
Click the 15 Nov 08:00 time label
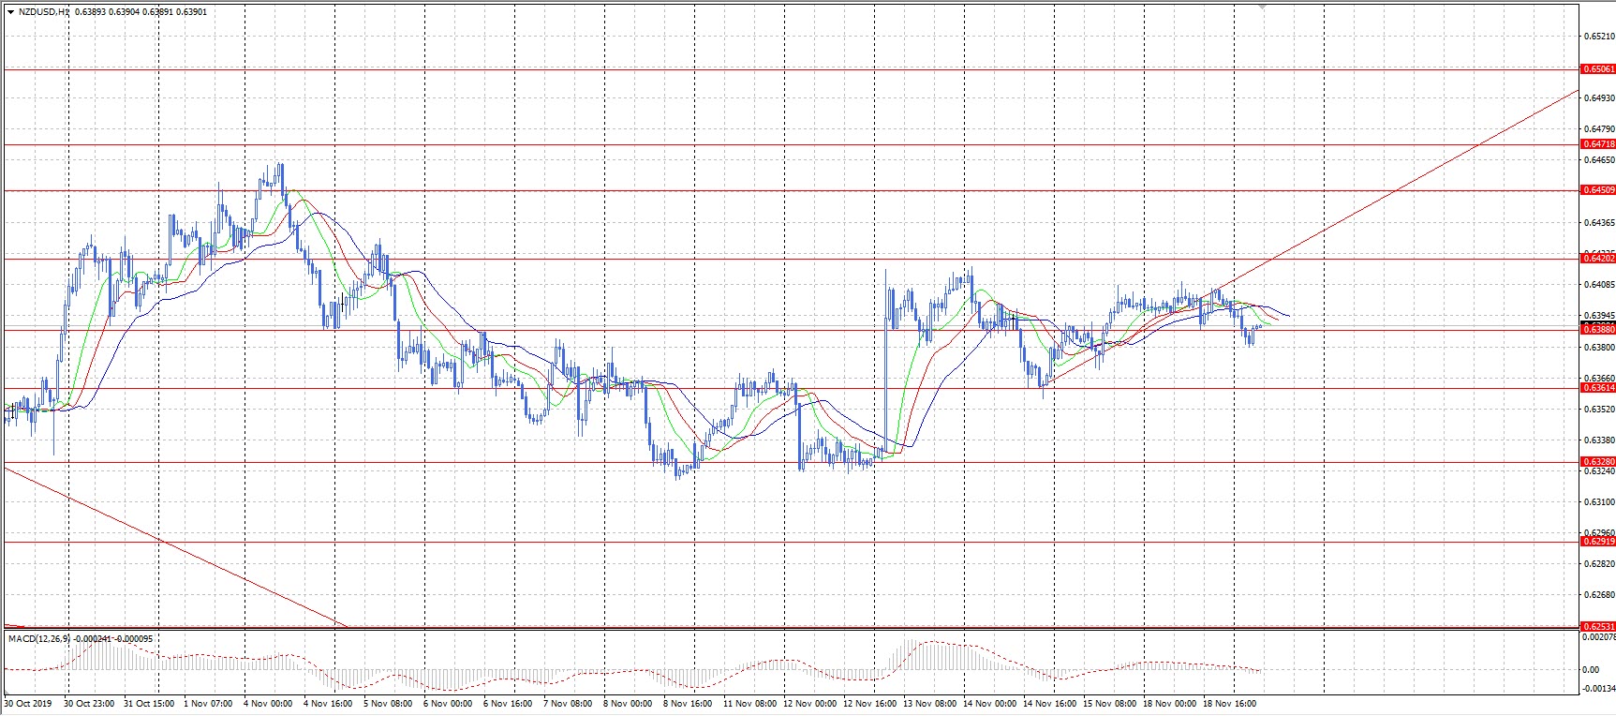point(1109,703)
